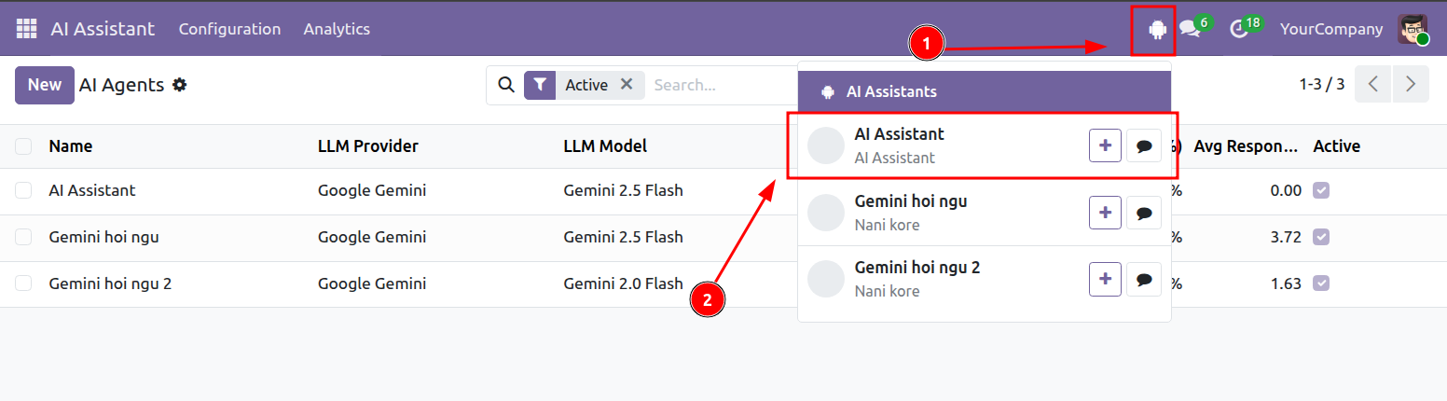Open the YourCompany company switcher
The image size is (1447, 401).
1331,29
